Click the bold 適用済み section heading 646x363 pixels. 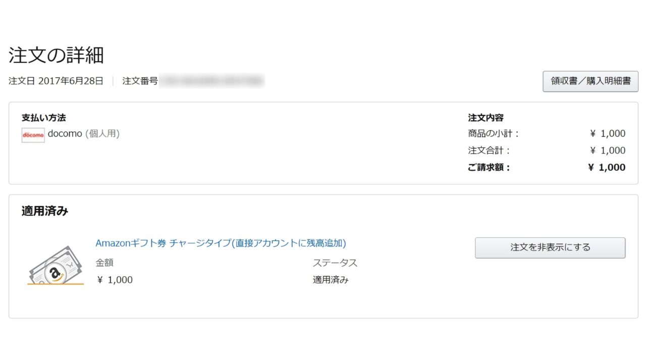44,211
